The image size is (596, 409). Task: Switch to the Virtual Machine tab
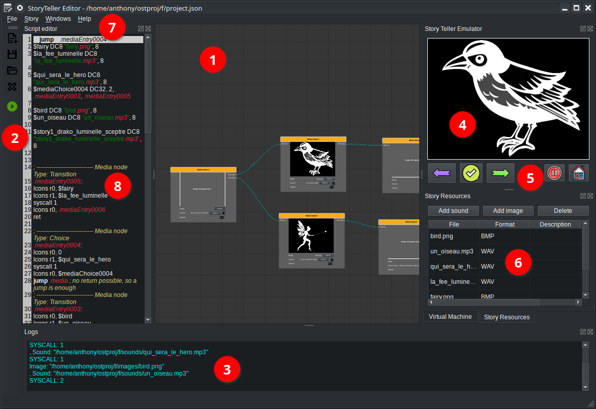click(x=450, y=316)
